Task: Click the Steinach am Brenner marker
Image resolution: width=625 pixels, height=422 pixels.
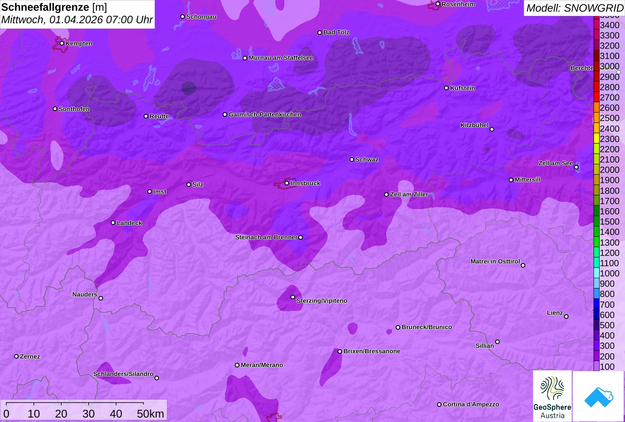Action: (300, 238)
